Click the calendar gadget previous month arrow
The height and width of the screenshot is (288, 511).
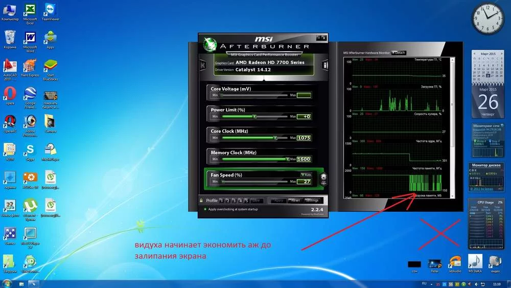(474, 54)
